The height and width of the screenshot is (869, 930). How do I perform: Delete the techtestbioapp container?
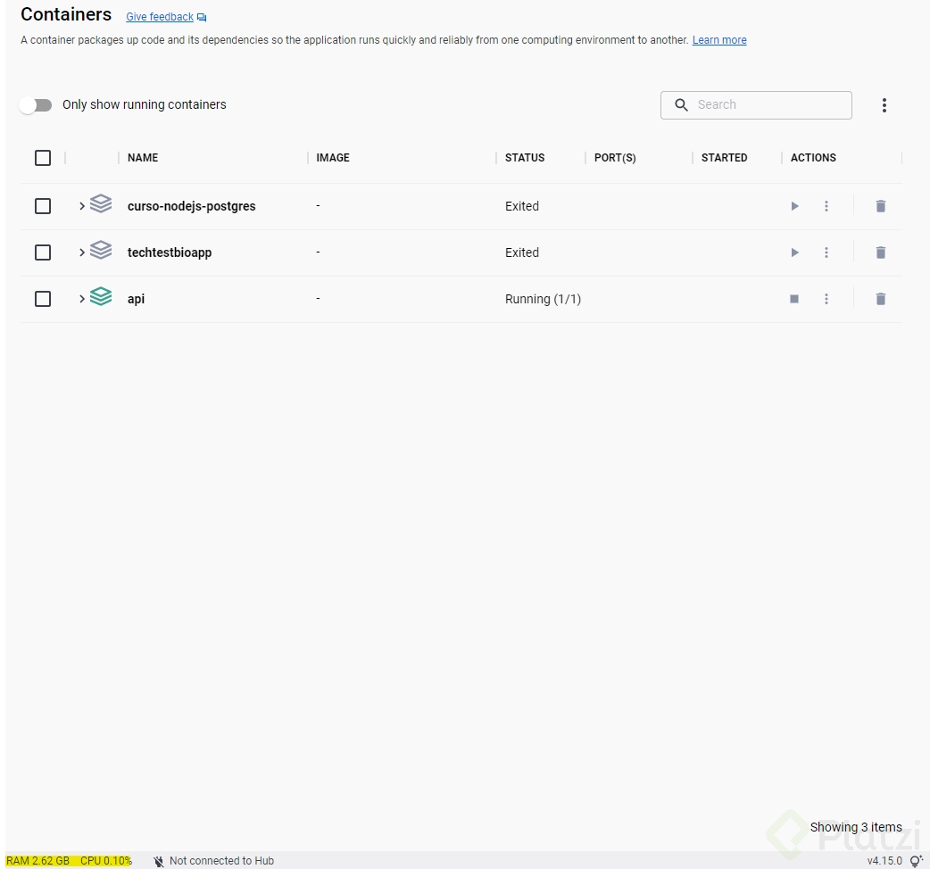(x=881, y=252)
